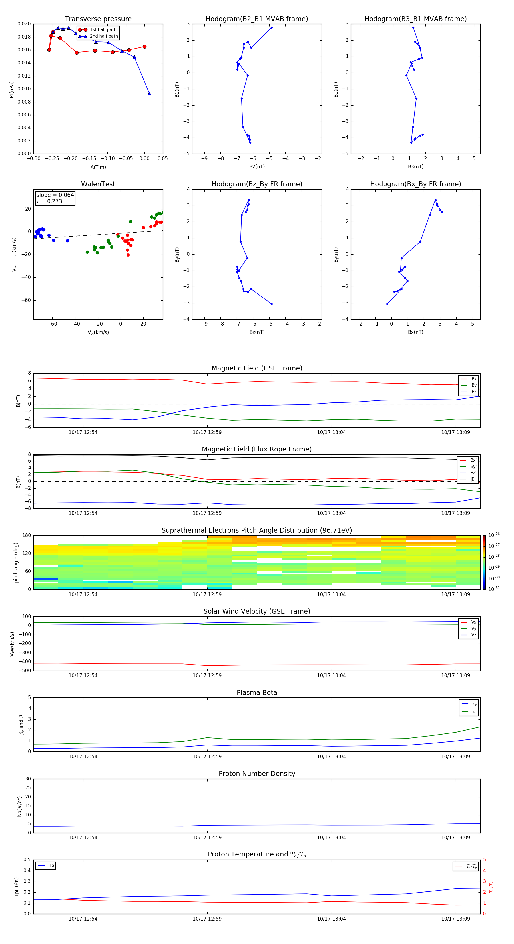
Task: Click the Vx entry in velocity legend
Action: coord(469,622)
